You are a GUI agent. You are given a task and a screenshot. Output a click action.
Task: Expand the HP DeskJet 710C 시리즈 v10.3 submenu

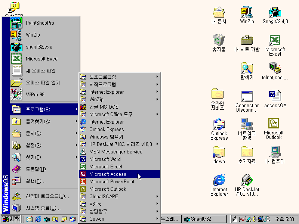point(120,144)
